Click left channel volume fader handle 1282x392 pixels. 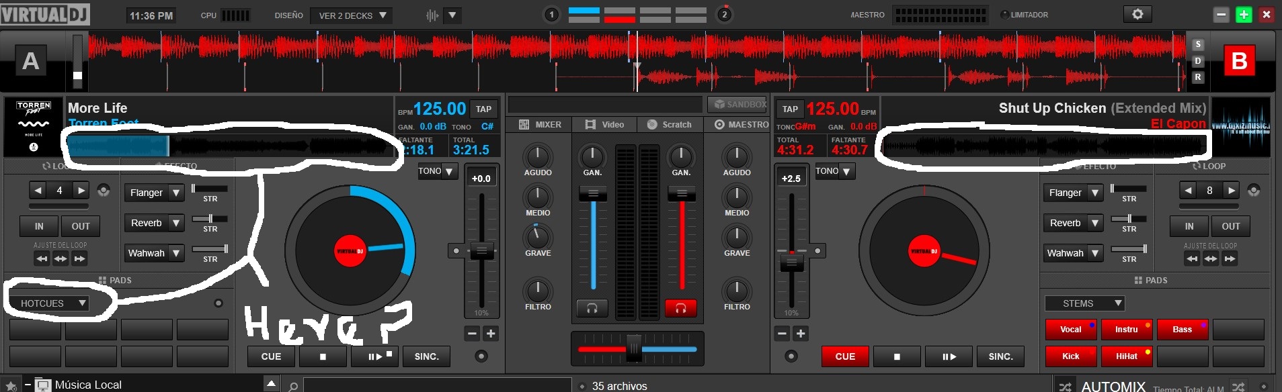click(593, 193)
